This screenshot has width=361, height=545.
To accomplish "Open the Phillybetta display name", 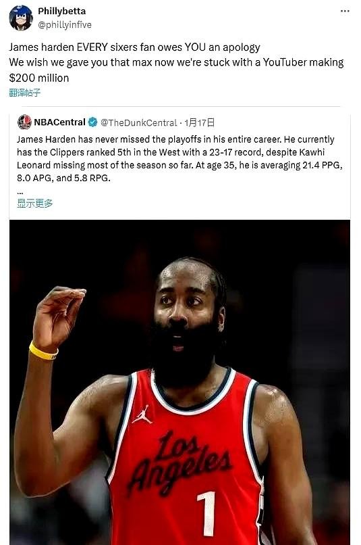I will coord(61,11).
